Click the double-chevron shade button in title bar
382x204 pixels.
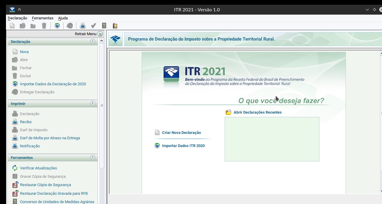[x=19, y=10]
